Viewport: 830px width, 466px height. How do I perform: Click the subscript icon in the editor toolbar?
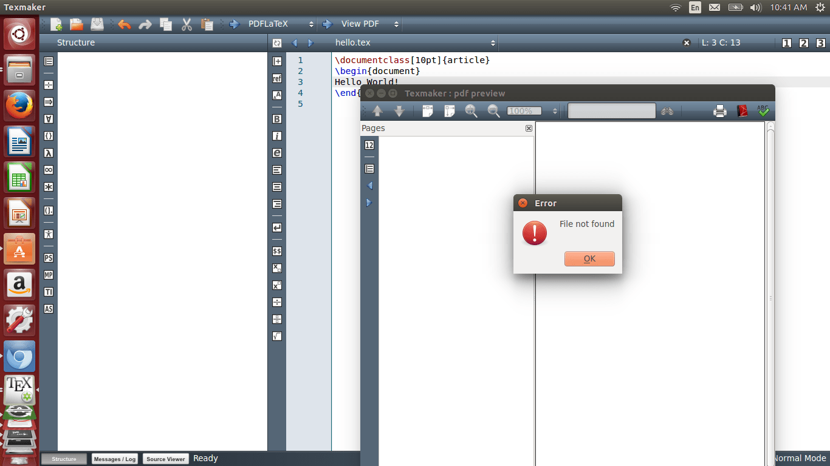[x=276, y=268]
